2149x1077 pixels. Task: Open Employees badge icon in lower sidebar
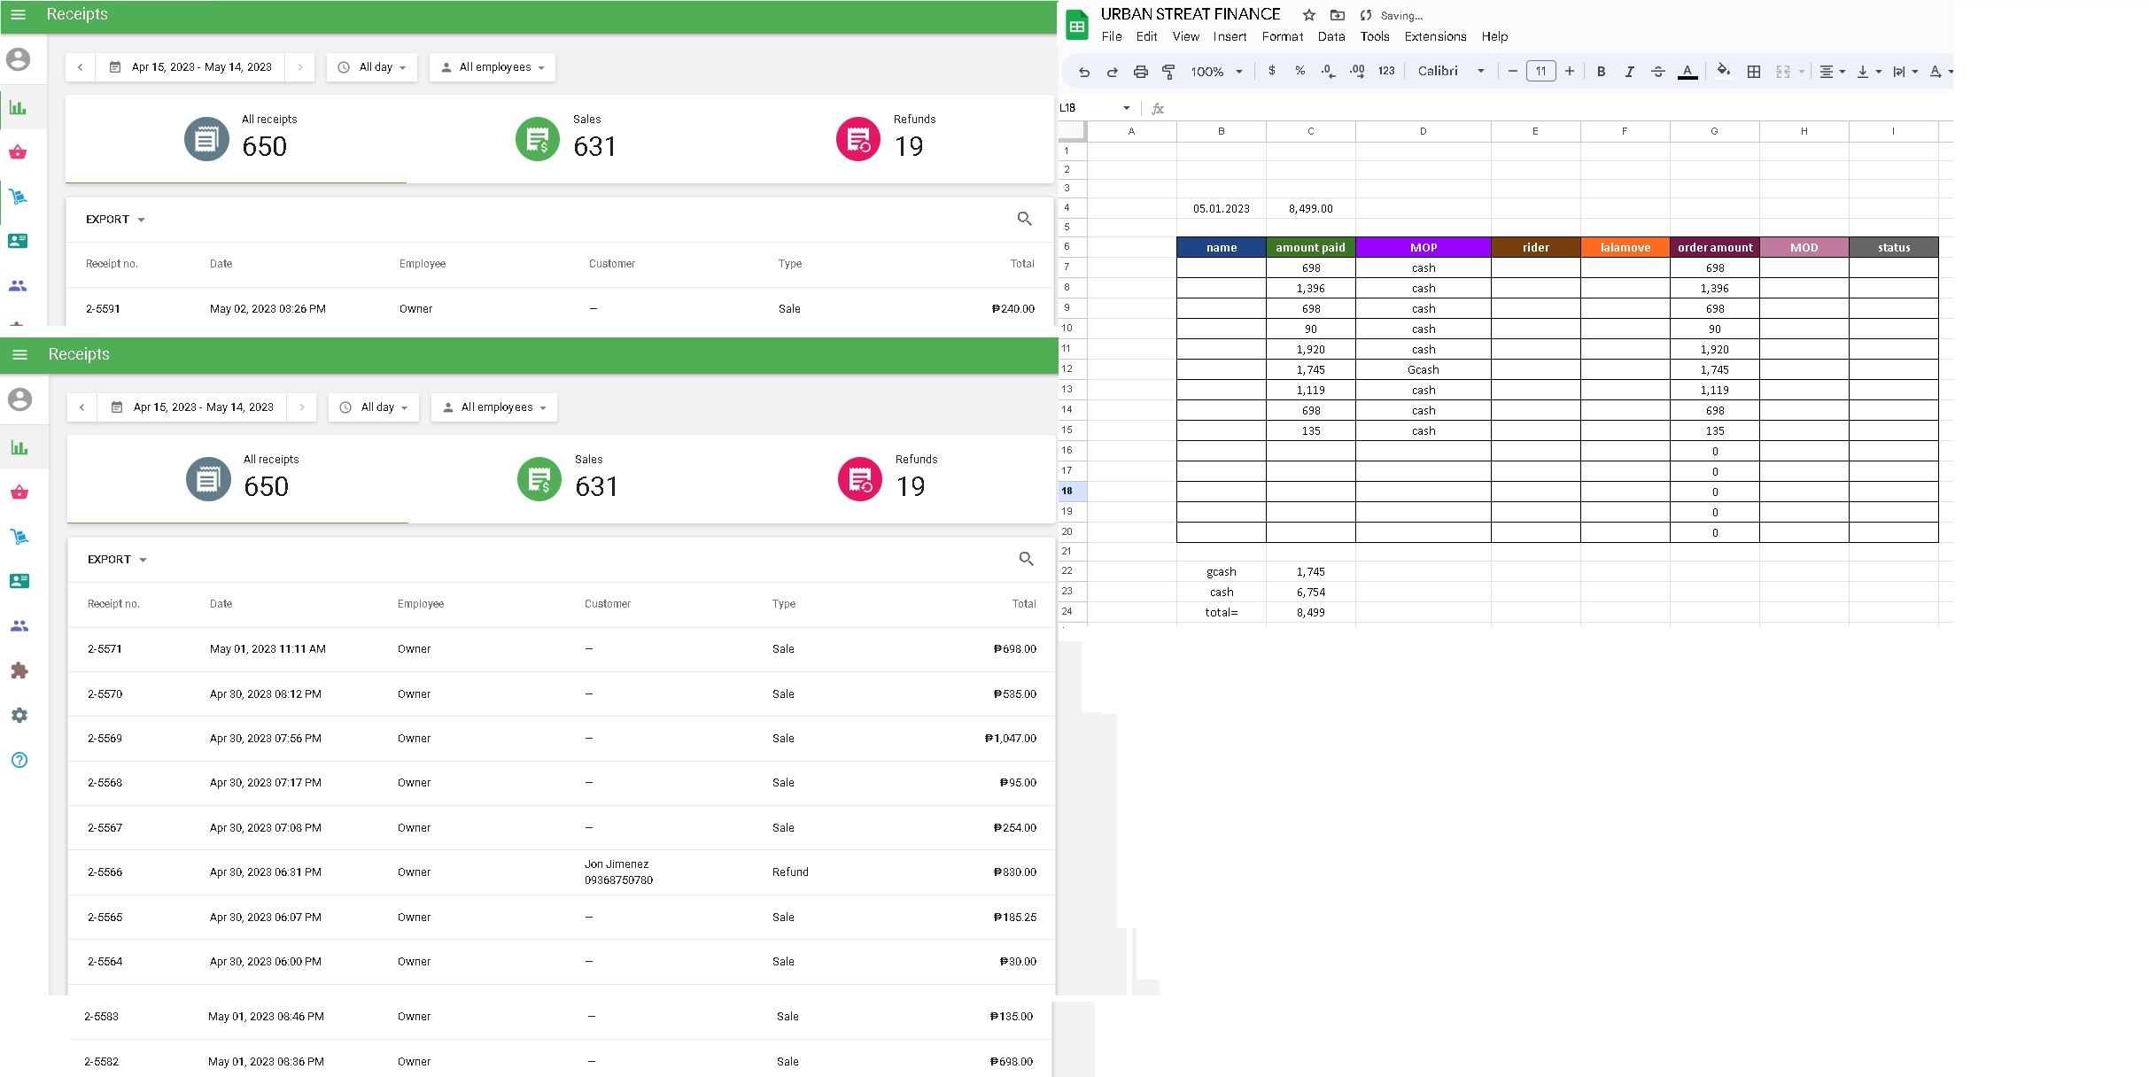(x=19, y=581)
